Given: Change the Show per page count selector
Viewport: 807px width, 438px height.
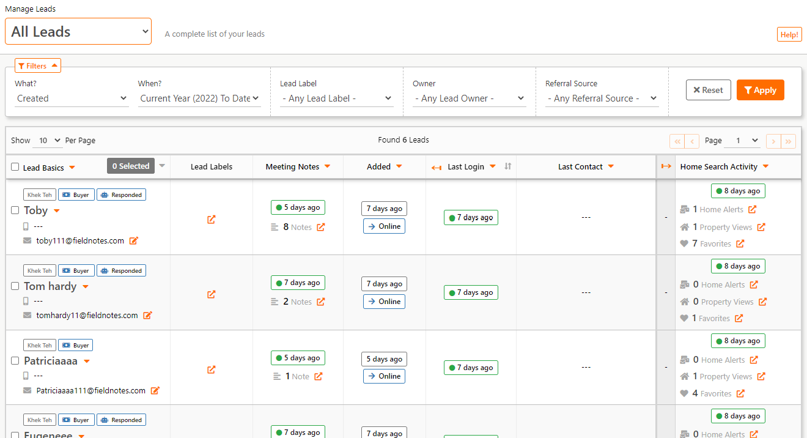Looking at the screenshot, I should pos(48,141).
